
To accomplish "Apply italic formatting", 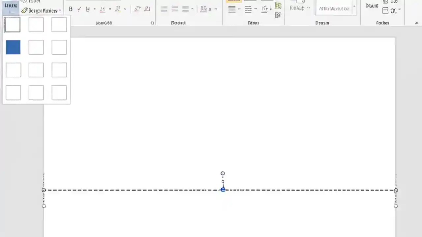I will click(x=79, y=9).
